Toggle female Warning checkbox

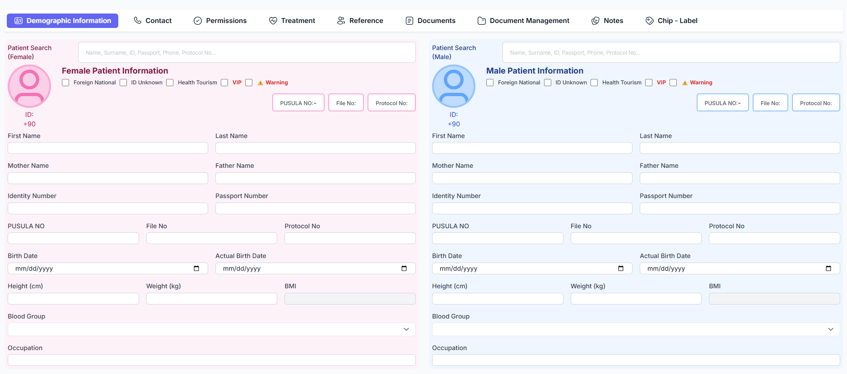tap(249, 83)
